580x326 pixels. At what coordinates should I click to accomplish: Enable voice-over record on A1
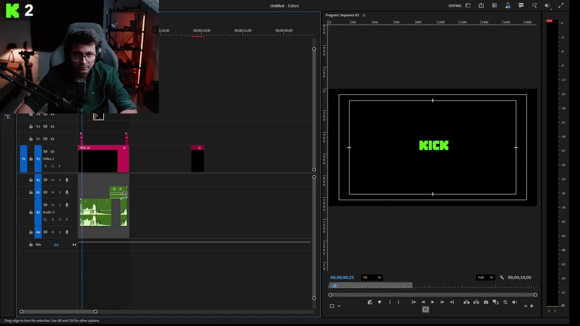pos(67,180)
